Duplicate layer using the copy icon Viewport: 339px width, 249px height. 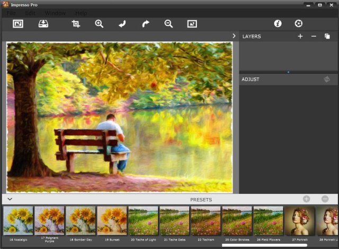pyautogui.click(x=327, y=36)
